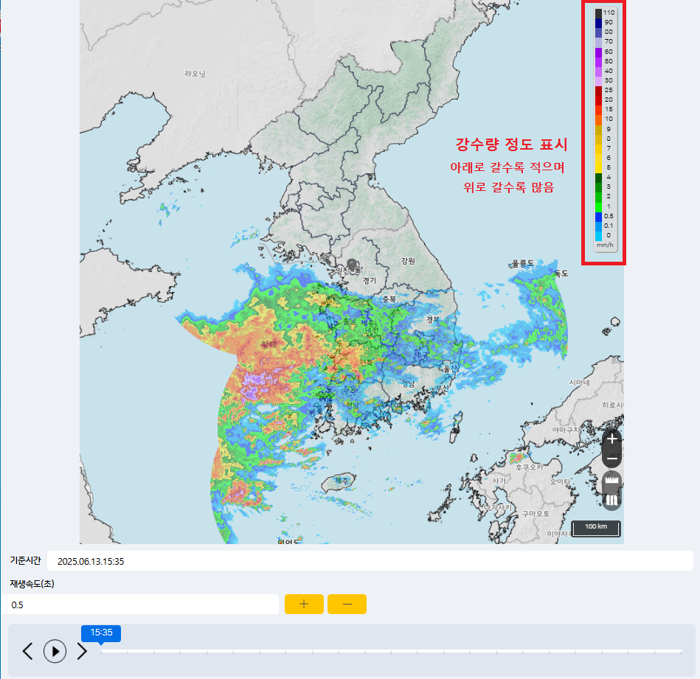Step to the previous radar frame
The height and width of the screenshot is (679, 700).
[28, 651]
